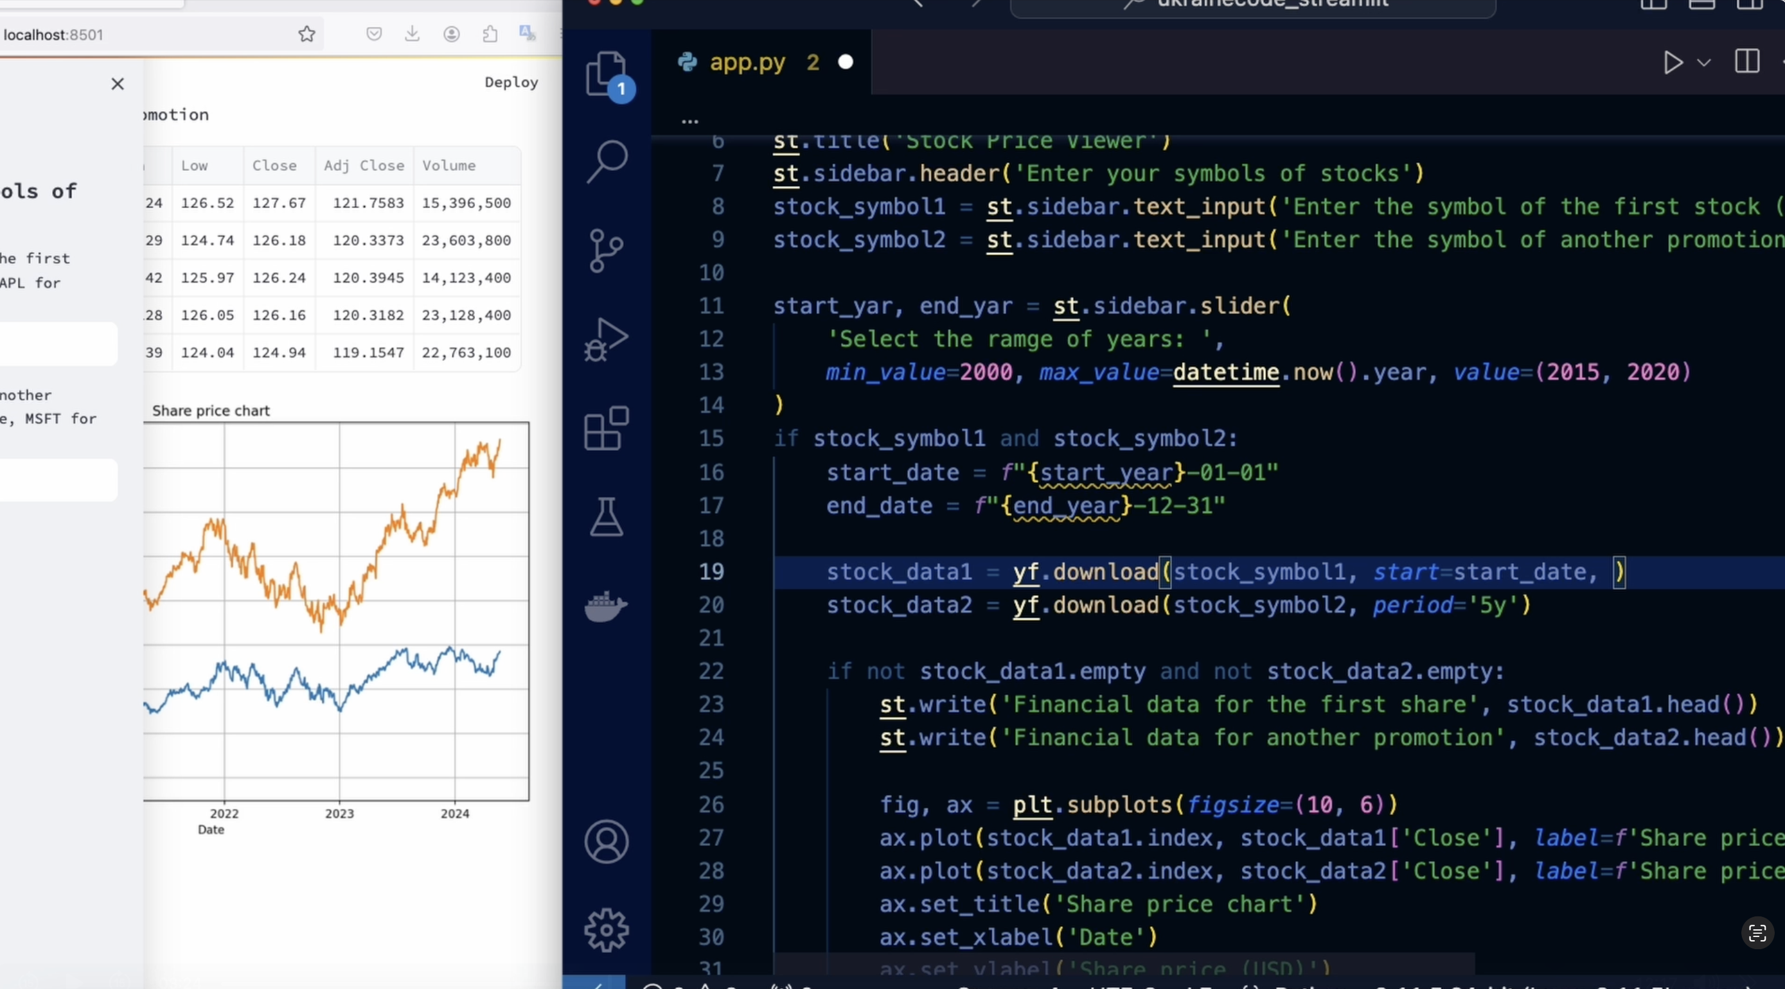The width and height of the screenshot is (1785, 989).
Task: Open the Run and Debug panel
Action: coord(607,339)
